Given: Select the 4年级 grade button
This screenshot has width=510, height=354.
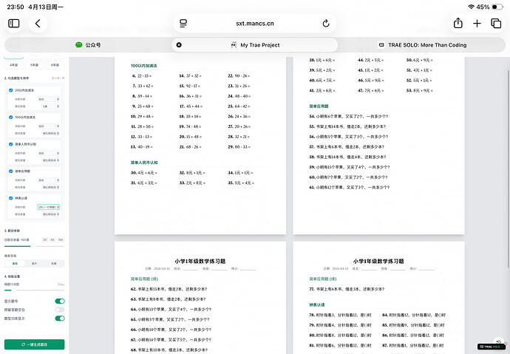Looking at the screenshot, I should (x=13, y=65).
